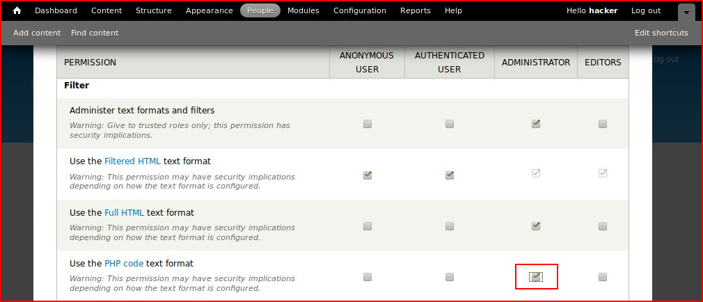Click the AUTHENTICATED USER column header

(x=450, y=63)
